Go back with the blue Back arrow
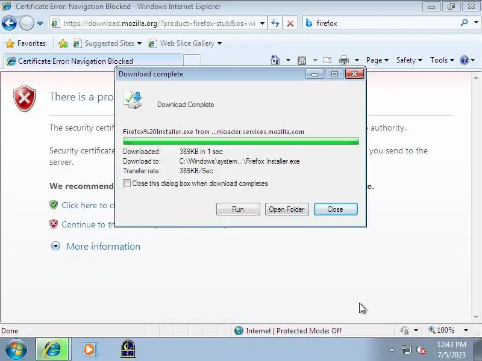The width and height of the screenshot is (482, 361). [x=9, y=23]
